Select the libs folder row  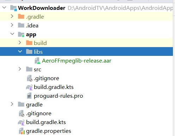point(86,52)
